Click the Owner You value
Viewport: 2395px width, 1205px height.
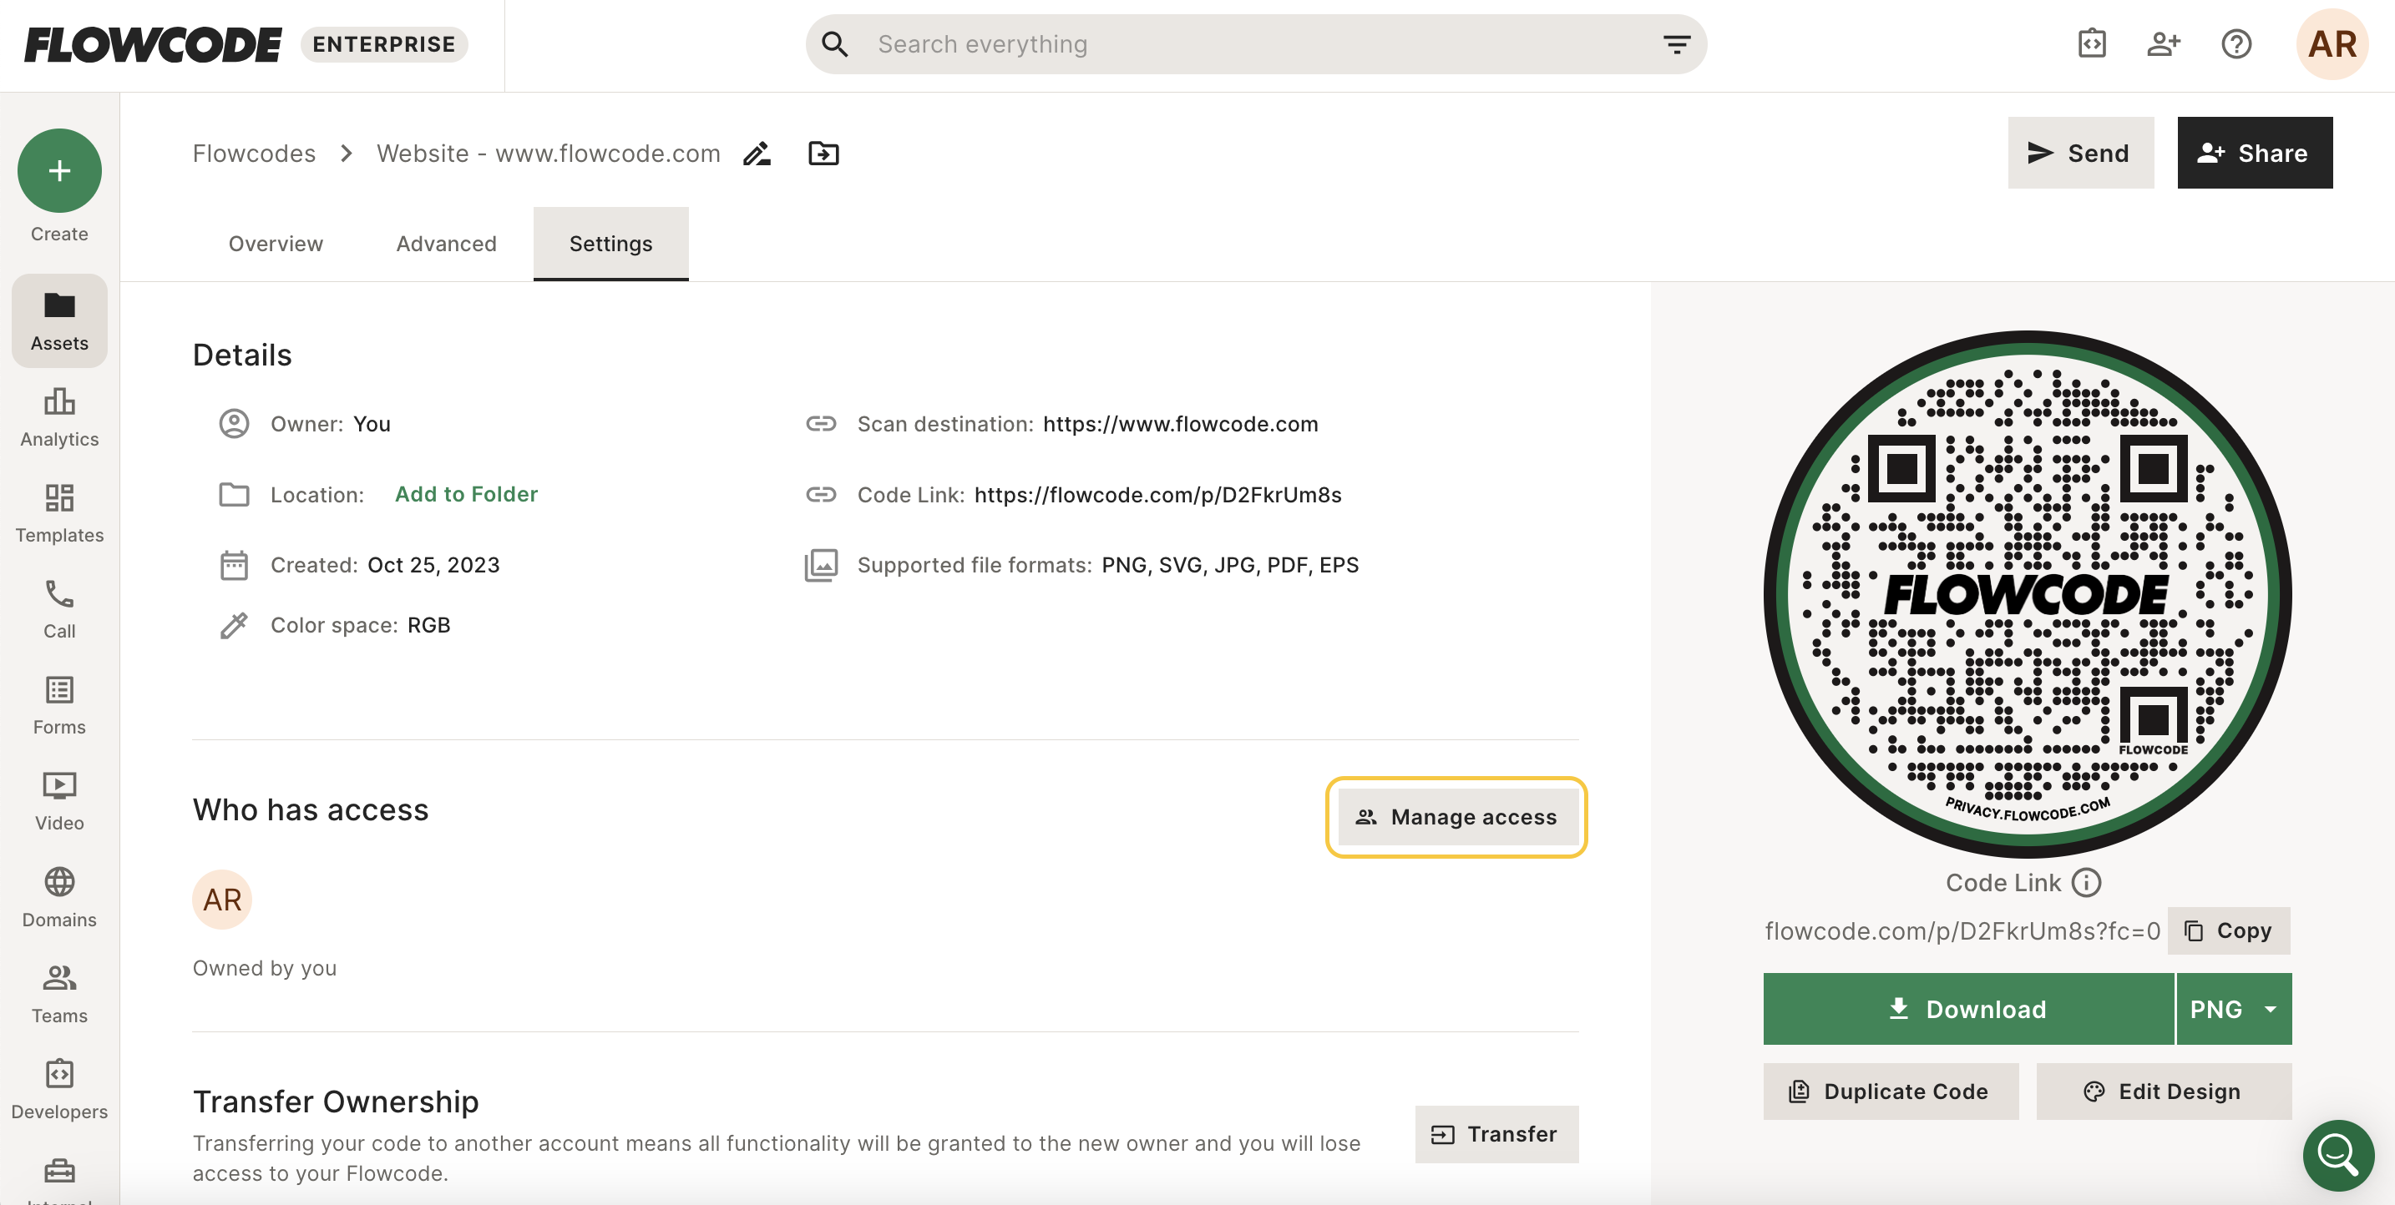[x=372, y=425]
